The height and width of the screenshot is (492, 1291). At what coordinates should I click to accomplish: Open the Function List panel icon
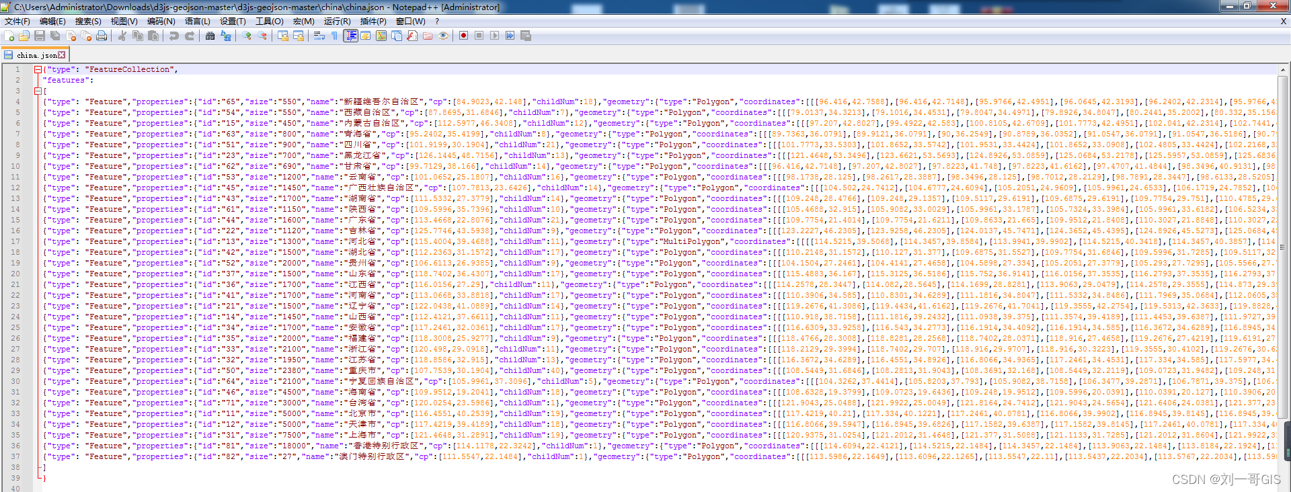pos(412,36)
